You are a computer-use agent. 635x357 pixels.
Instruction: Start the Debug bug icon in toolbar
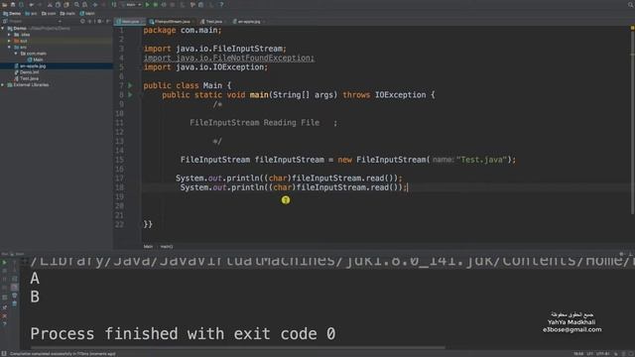point(156,4)
